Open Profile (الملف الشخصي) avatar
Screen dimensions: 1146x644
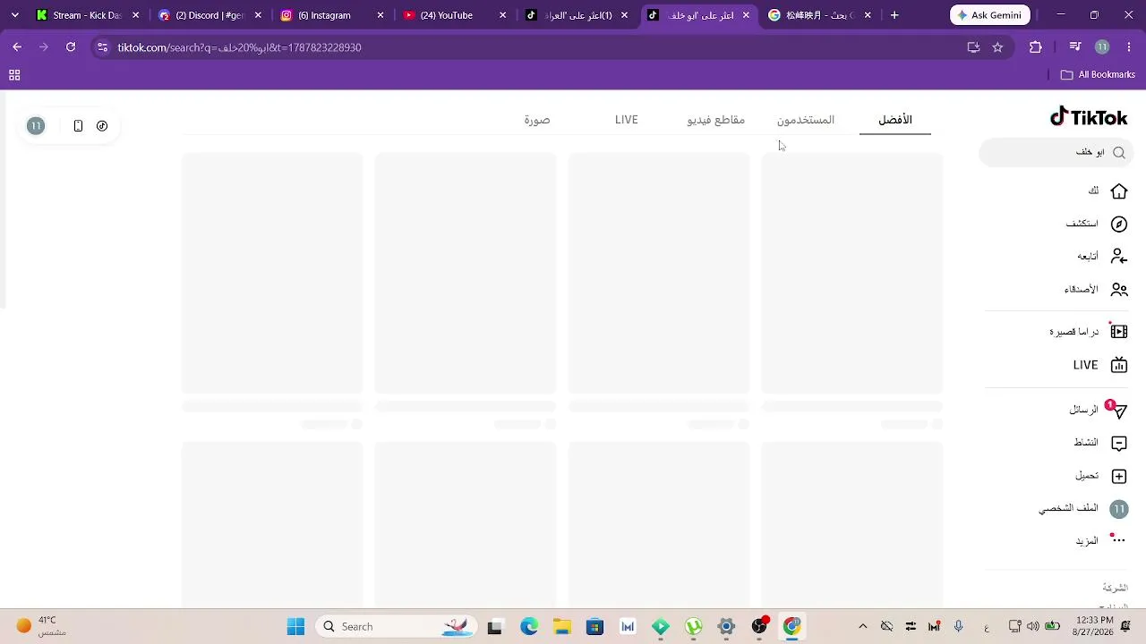(x=1118, y=509)
